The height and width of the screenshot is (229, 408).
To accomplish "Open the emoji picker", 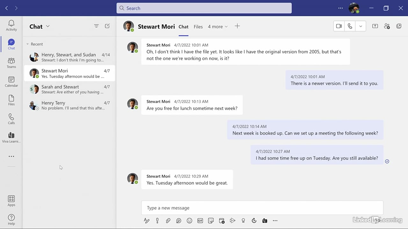I will click(x=189, y=220).
